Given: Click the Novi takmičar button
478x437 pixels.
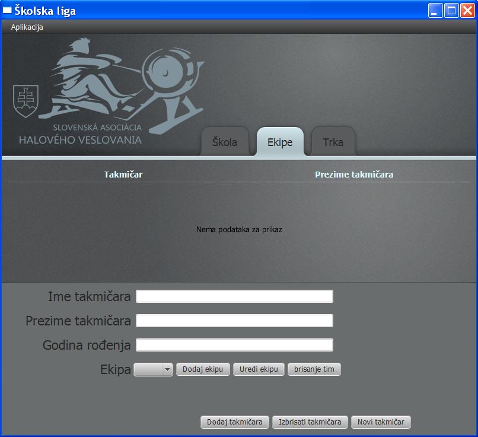Looking at the screenshot, I should [381, 422].
